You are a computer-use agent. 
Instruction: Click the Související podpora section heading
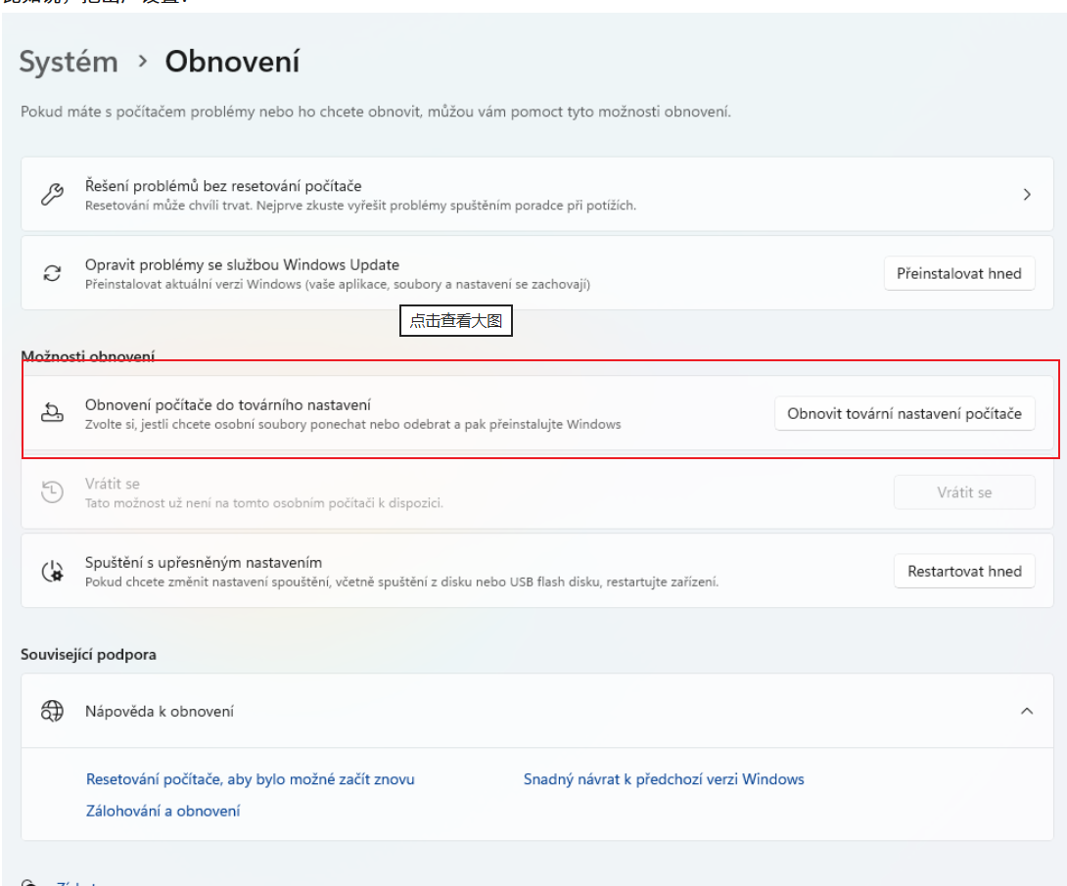click(x=88, y=655)
